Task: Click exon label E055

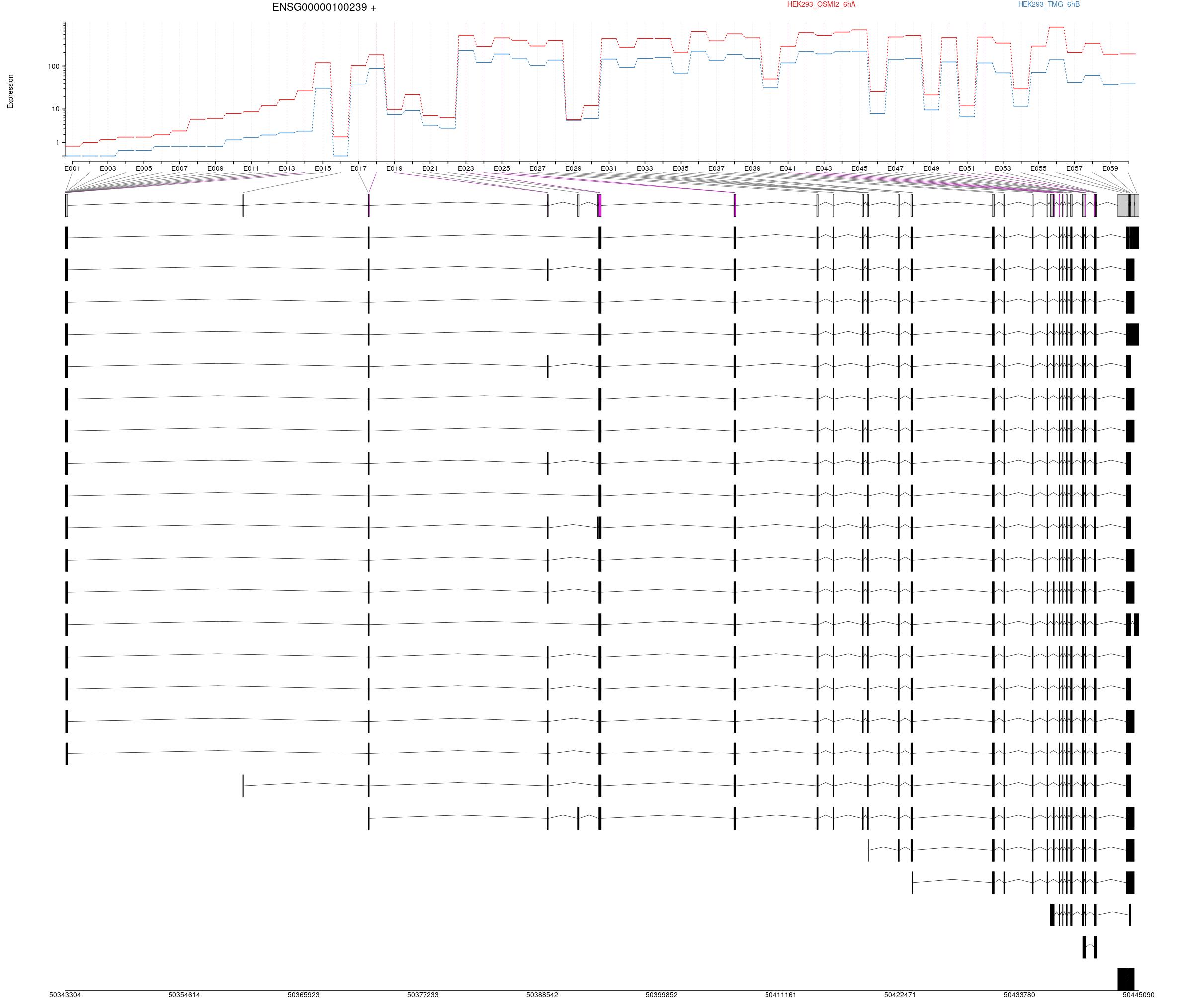Action: (x=1038, y=168)
